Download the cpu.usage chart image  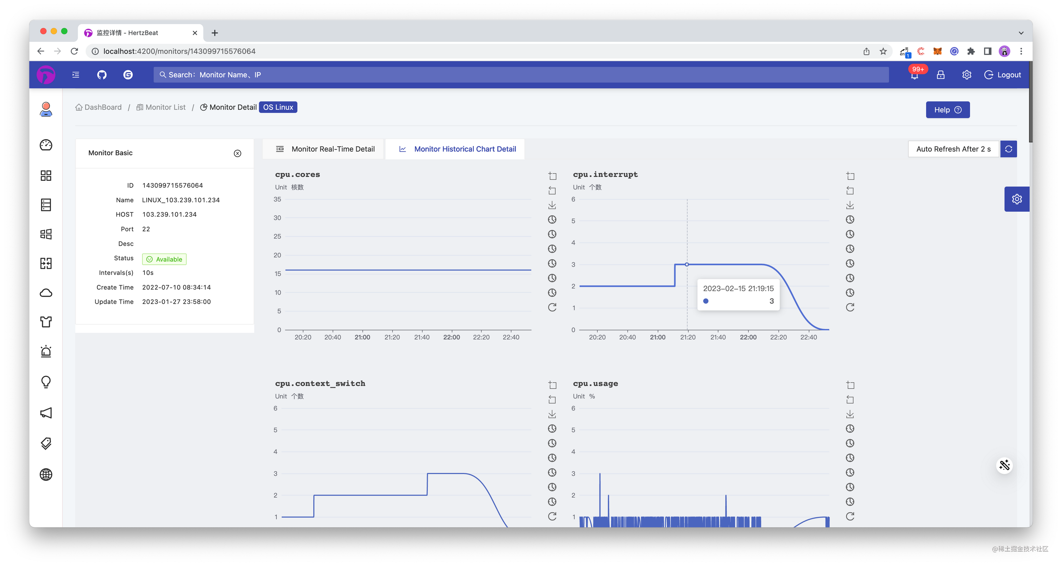point(850,414)
